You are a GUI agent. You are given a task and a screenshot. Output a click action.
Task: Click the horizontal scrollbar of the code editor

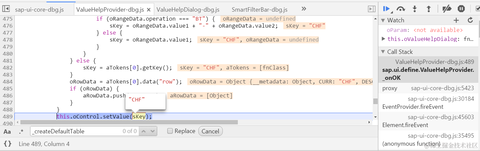129,122
